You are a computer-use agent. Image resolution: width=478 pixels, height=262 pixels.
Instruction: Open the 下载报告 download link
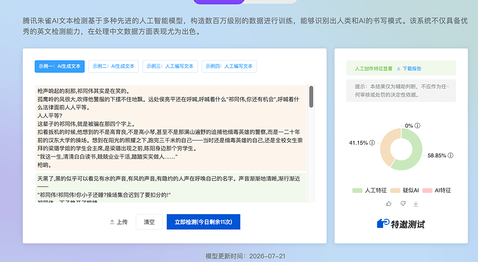[x=409, y=69]
